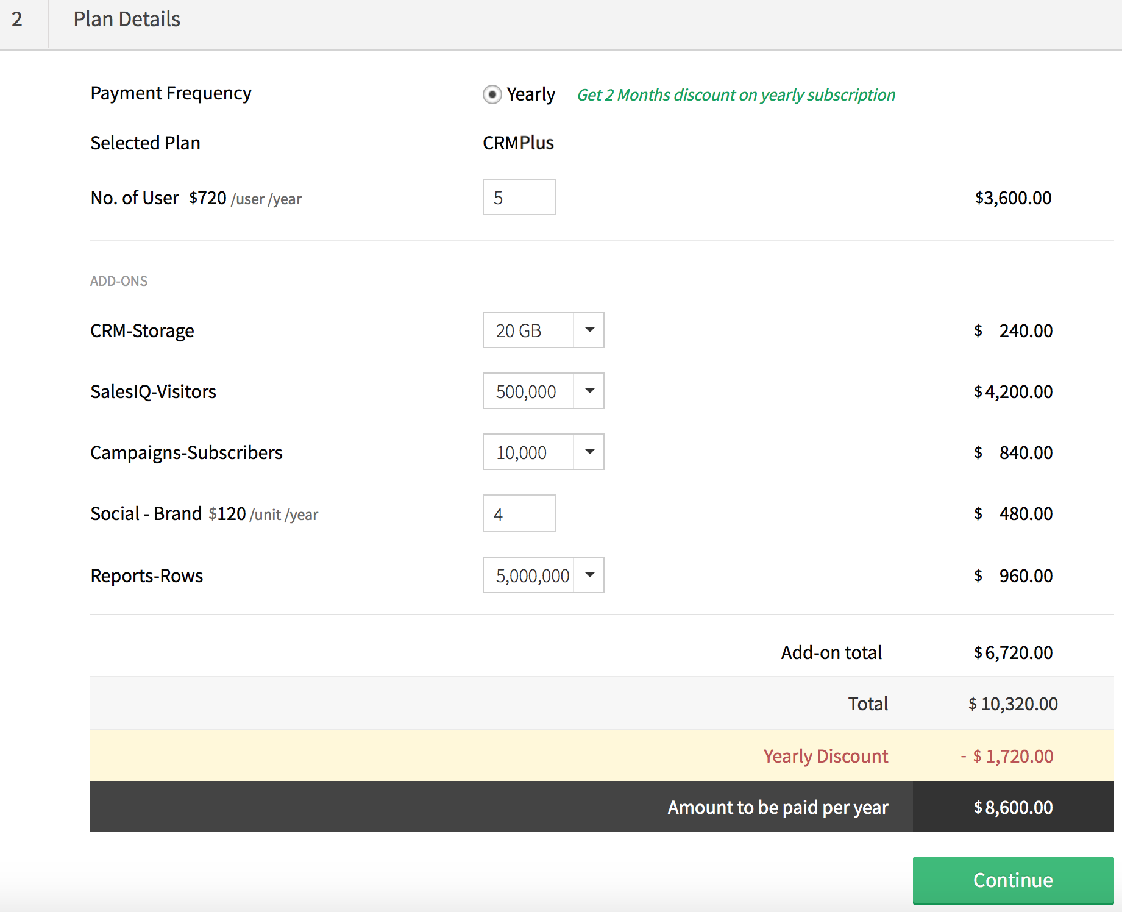Image resolution: width=1122 pixels, height=912 pixels.
Task: Click the CRMPlus selected plan name
Action: [x=518, y=143]
